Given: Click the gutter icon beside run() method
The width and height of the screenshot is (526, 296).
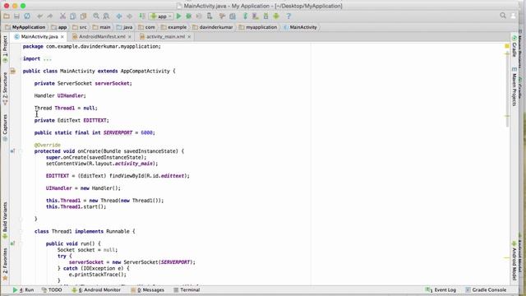Looking at the screenshot, I should click(x=12, y=243).
